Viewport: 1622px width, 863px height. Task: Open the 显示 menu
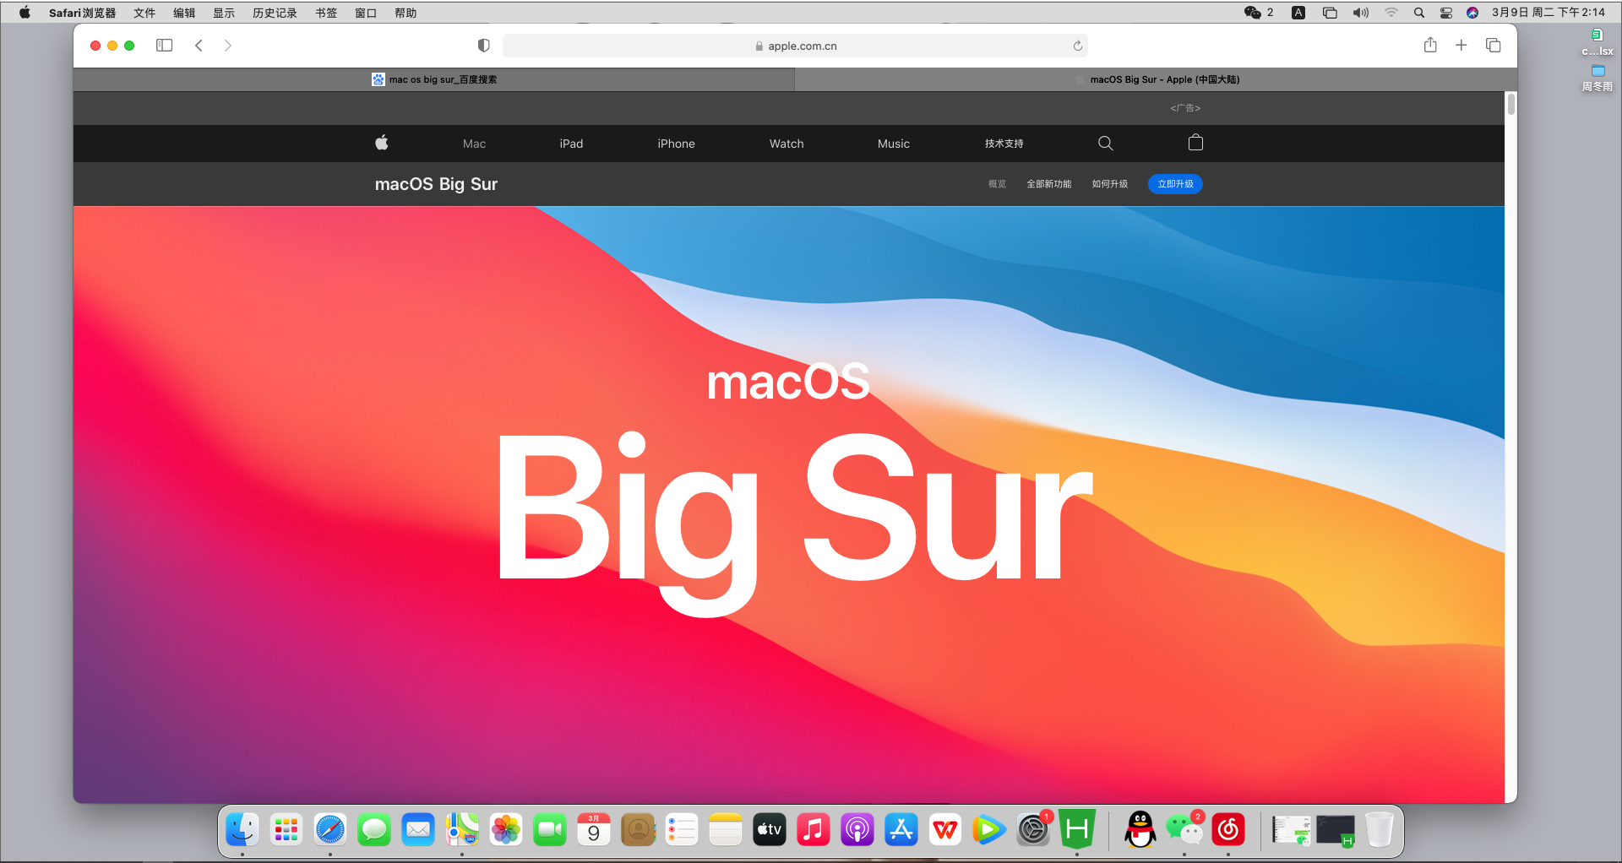(x=224, y=13)
